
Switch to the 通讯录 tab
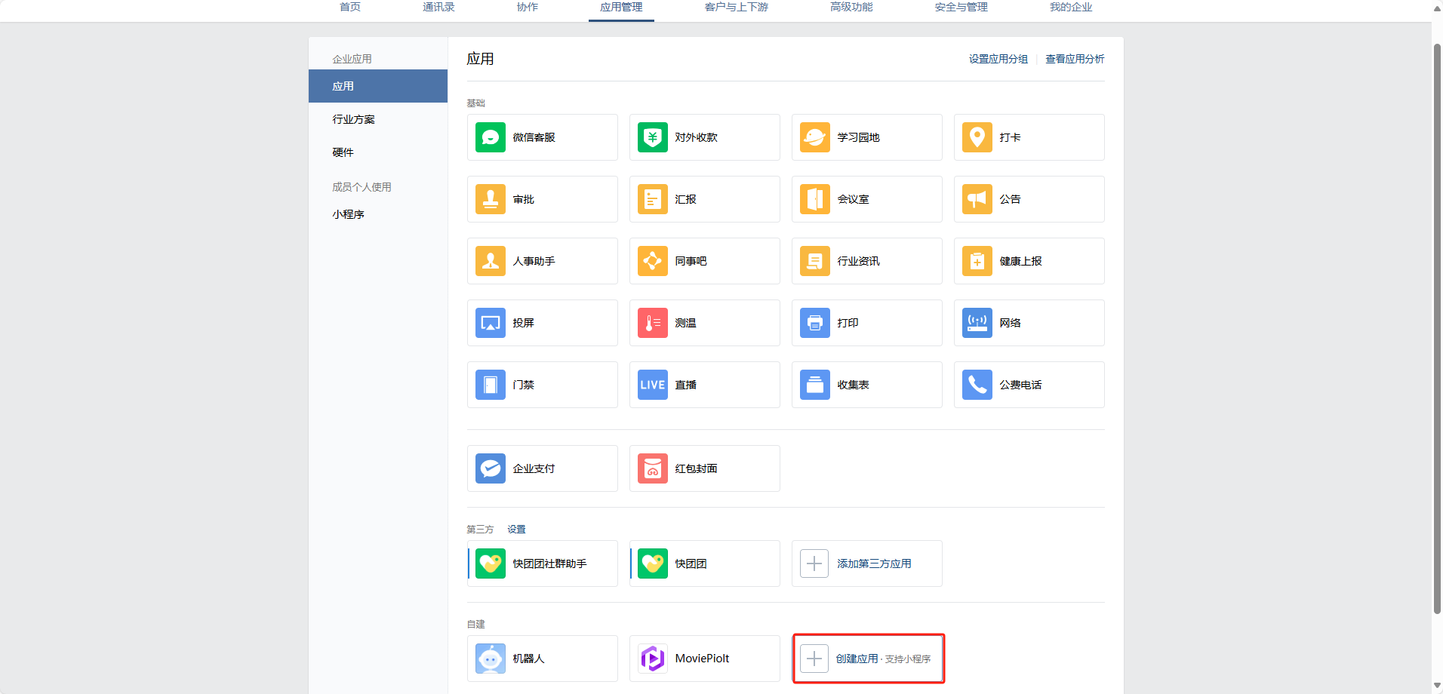click(x=438, y=8)
